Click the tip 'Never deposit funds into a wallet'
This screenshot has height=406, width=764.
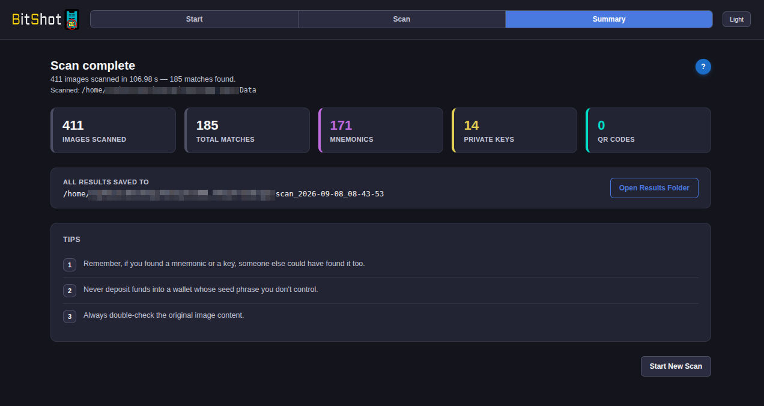pos(201,289)
